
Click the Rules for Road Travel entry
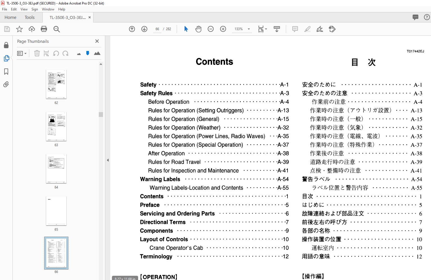219,162
